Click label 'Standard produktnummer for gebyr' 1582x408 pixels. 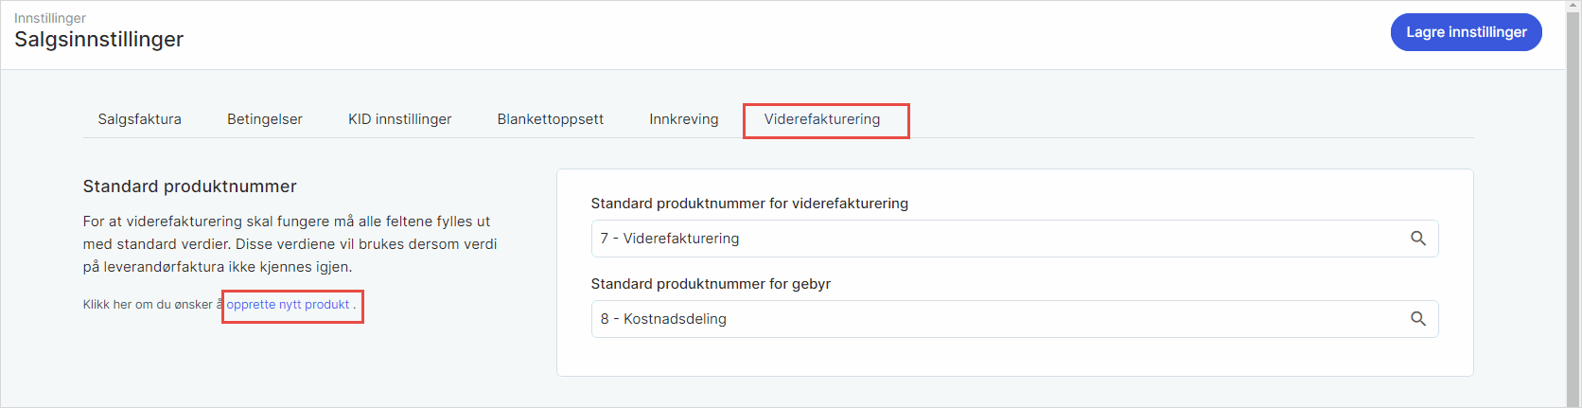(710, 284)
